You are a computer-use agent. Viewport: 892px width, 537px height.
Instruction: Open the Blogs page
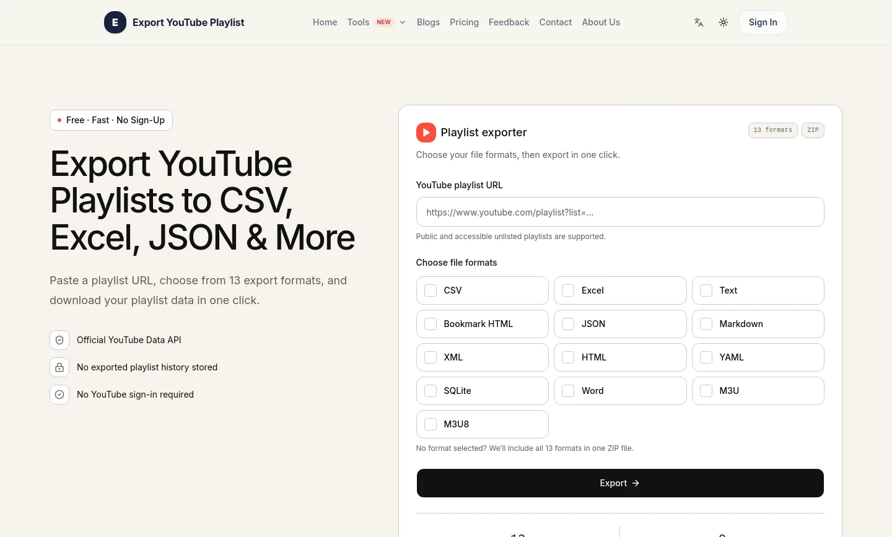428,22
